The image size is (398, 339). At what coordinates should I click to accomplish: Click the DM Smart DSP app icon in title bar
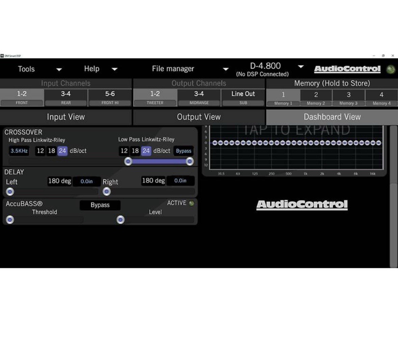2,56
